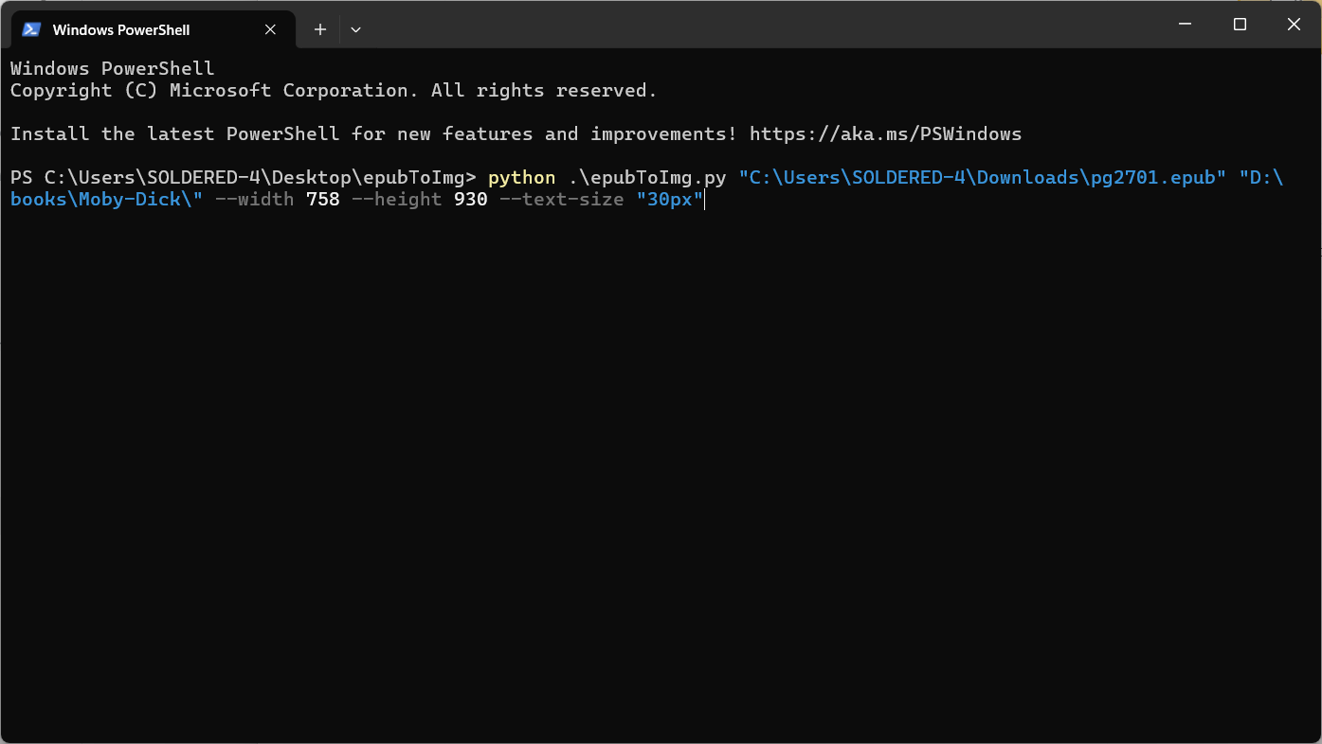1322x744 pixels.
Task: Minimize the terminal window
Action: coord(1185,25)
